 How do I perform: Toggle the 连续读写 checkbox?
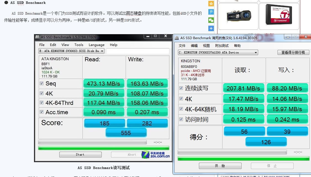[x=181, y=88]
